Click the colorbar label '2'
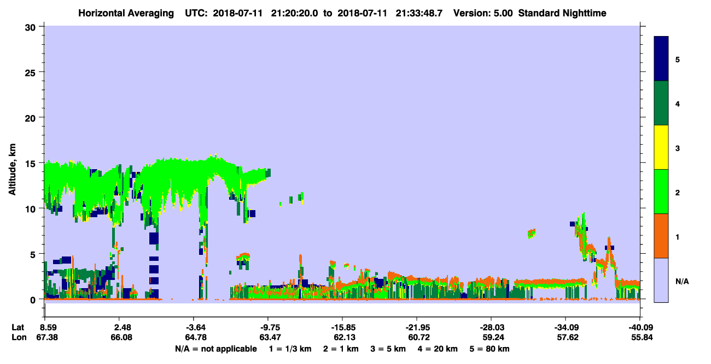The image size is (711, 364). pos(678,193)
